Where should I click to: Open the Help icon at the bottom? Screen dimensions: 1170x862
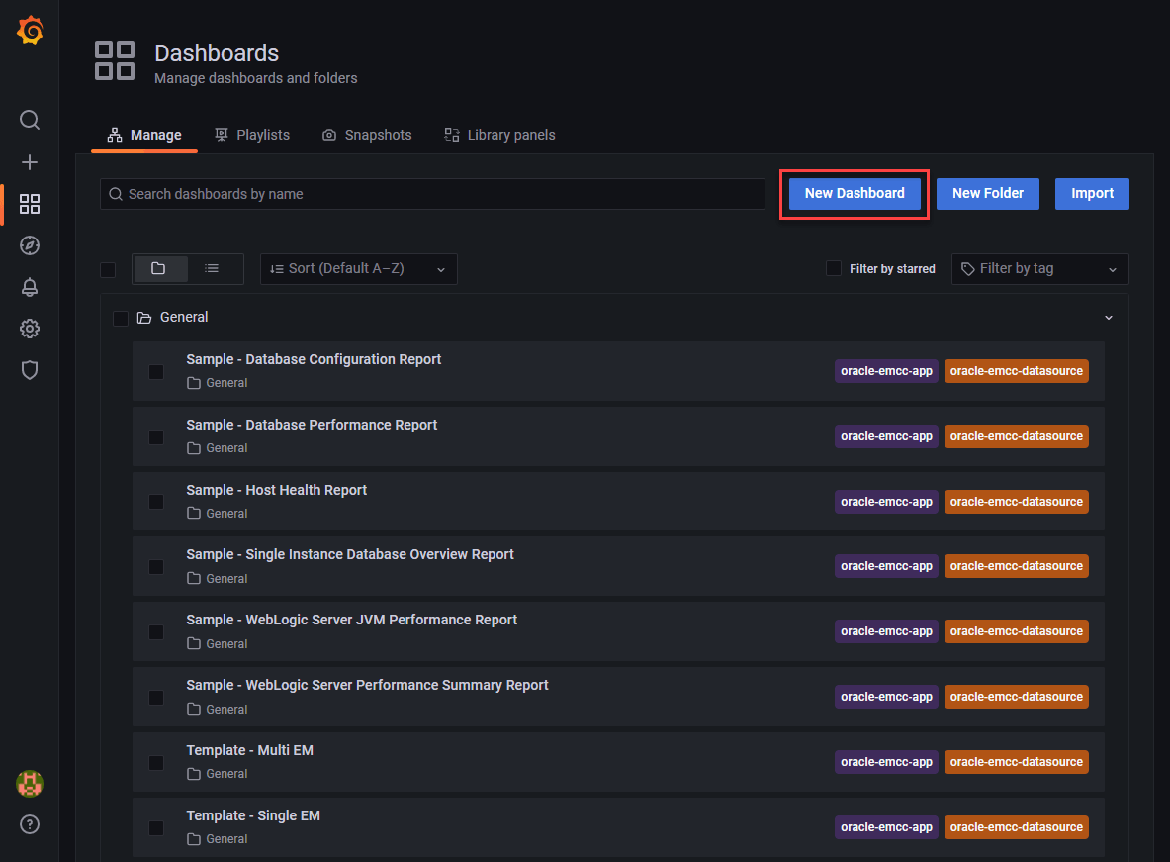click(x=30, y=824)
